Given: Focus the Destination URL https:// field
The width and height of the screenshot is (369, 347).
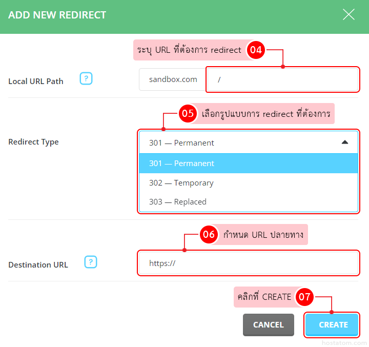Looking at the screenshot, I should pyautogui.click(x=248, y=263).
